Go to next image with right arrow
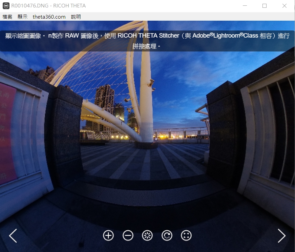Image resolution: width=295 pixels, height=252 pixels. coord(281,236)
